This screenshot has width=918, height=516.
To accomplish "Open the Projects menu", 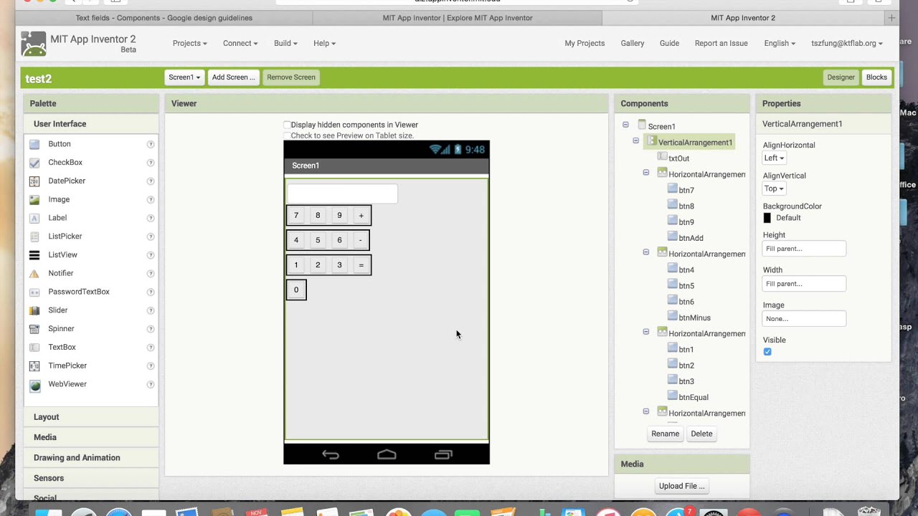I will click(x=189, y=43).
